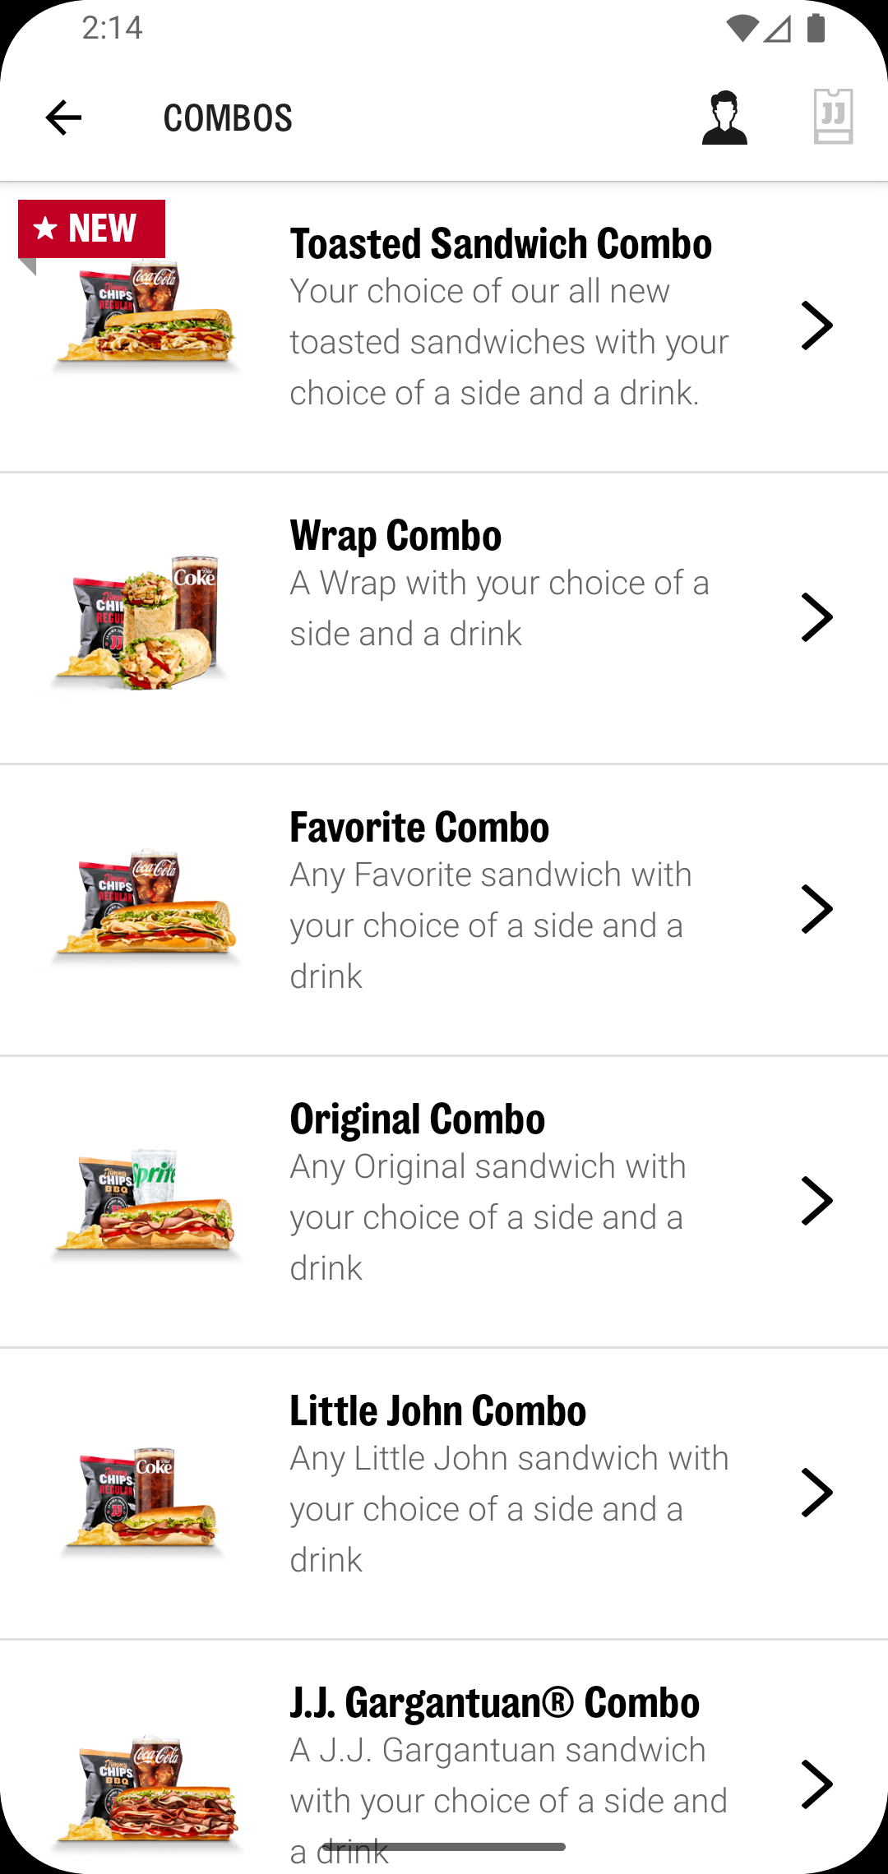The width and height of the screenshot is (888, 1874).
Task: Tap the battery status icon
Action: (x=816, y=28)
